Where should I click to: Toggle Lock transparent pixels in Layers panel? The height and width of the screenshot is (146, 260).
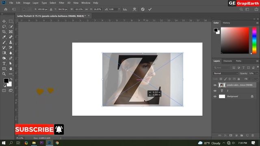pos(221,79)
